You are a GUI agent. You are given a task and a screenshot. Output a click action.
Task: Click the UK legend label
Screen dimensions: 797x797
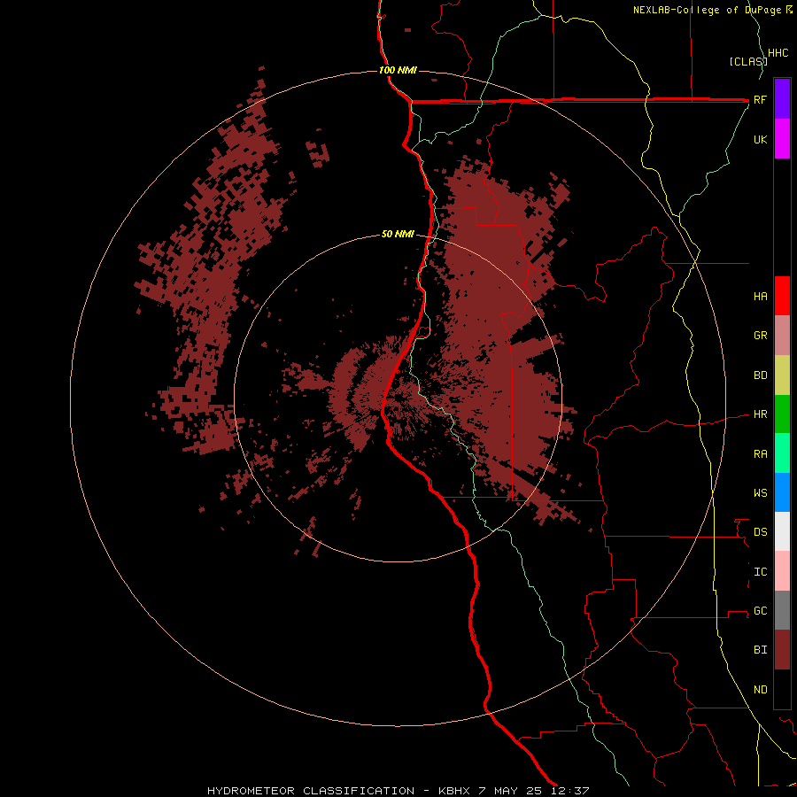pos(760,139)
